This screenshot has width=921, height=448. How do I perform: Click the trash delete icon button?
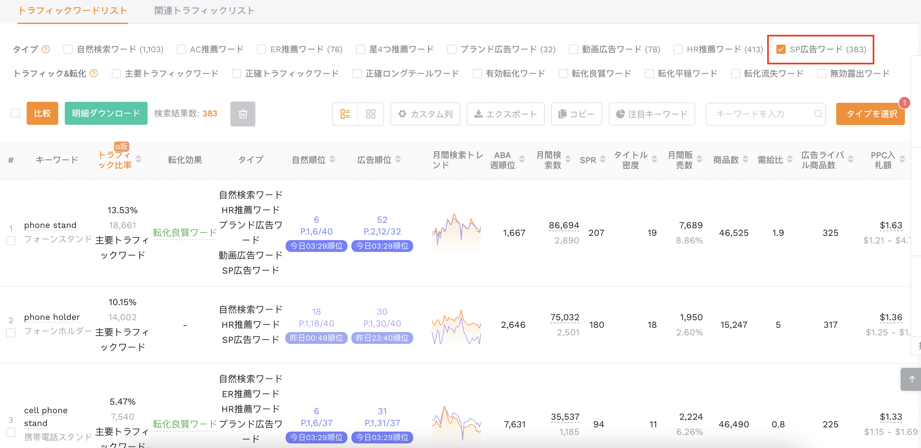pos(243,114)
